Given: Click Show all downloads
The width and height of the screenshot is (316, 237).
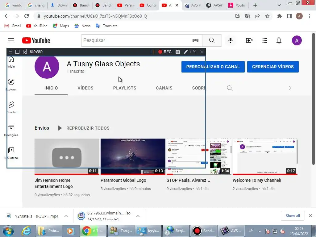Looking at the screenshot, I should (293, 216).
